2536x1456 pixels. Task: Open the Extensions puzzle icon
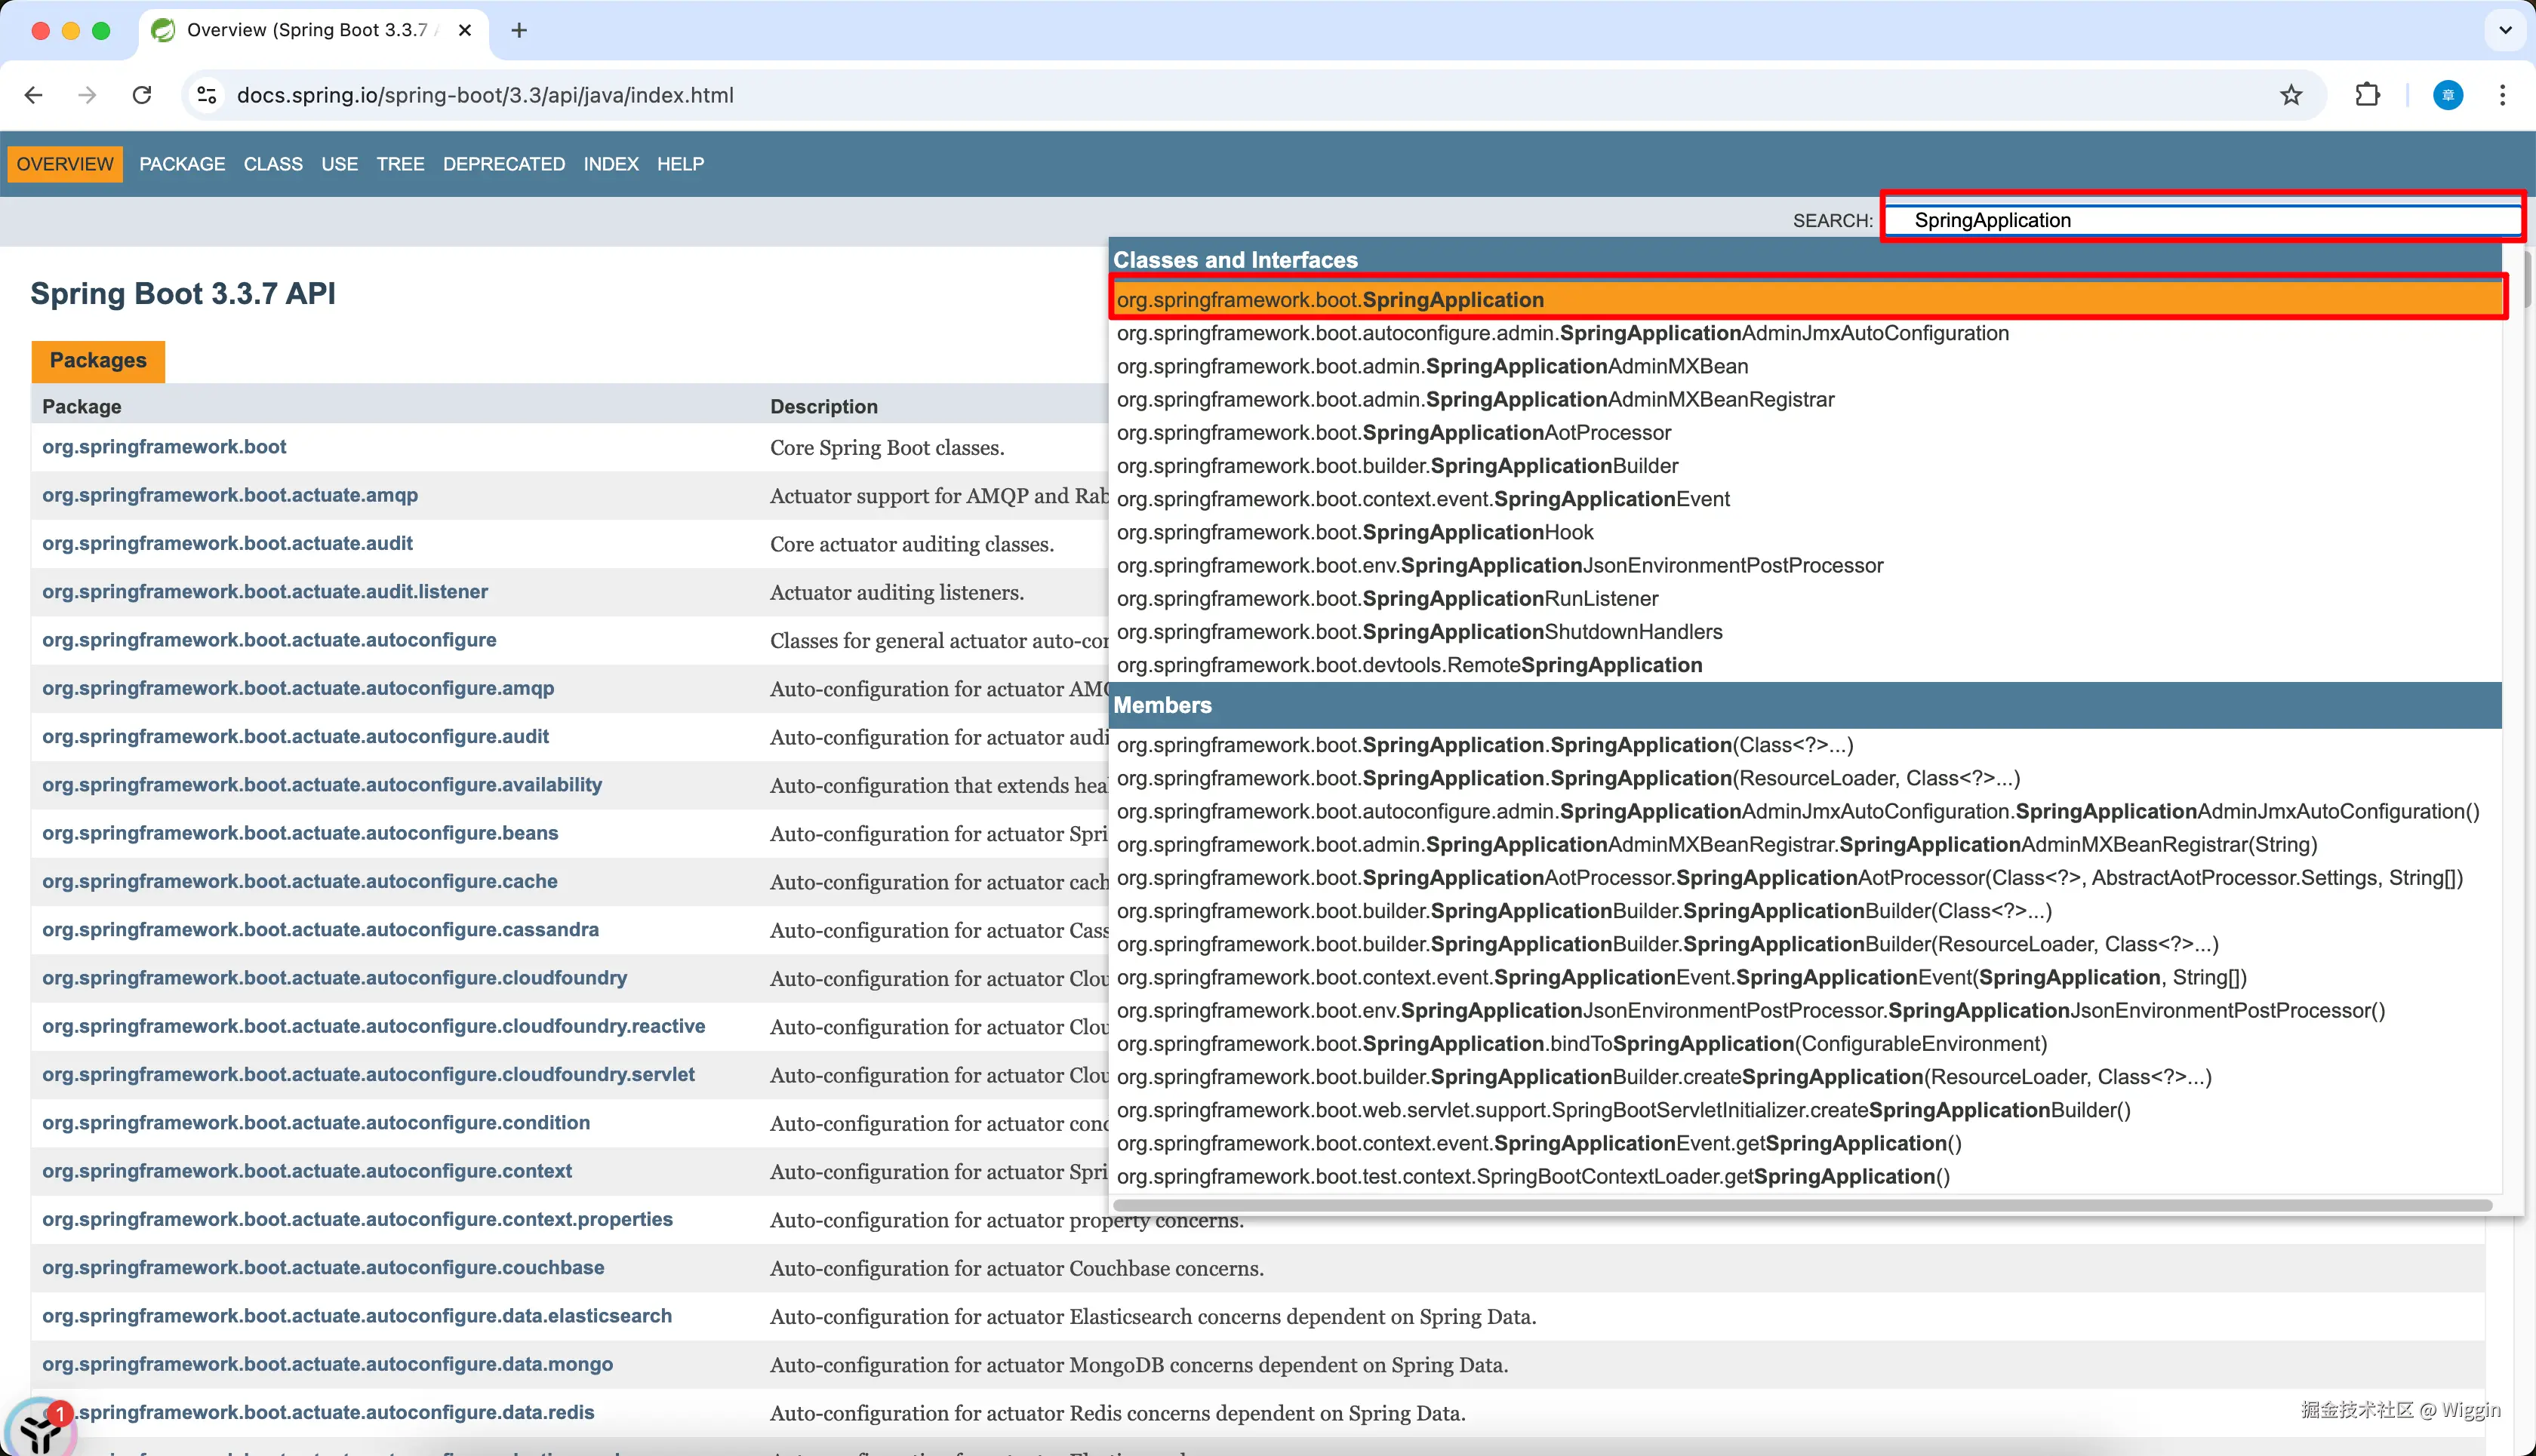(x=2367, y=95)
